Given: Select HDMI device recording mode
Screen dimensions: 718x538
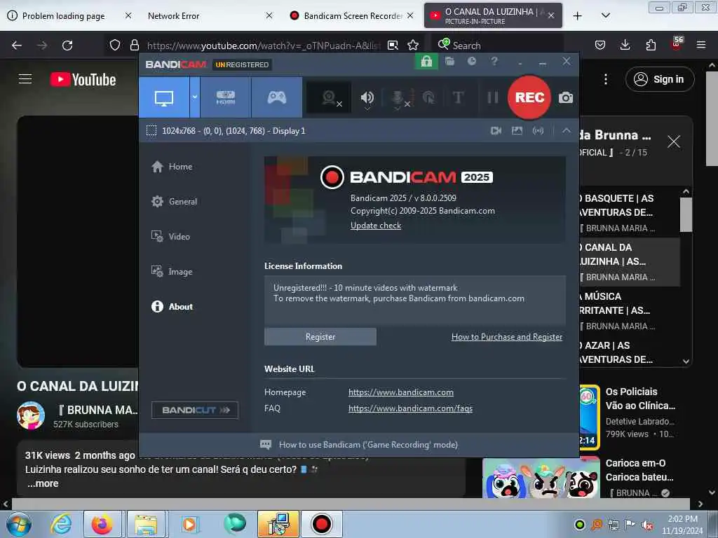Looking at the screenshot, I should [225, 97].
